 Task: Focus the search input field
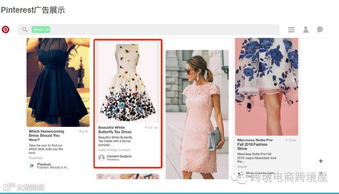click(148, 29)
